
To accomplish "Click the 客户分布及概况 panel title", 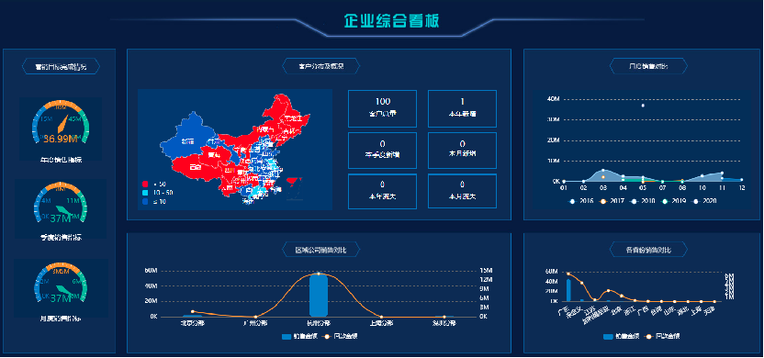I will 321,66.
